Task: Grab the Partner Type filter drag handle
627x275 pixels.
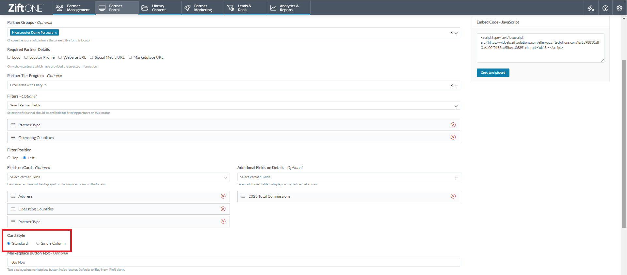Action: (13, 125)
